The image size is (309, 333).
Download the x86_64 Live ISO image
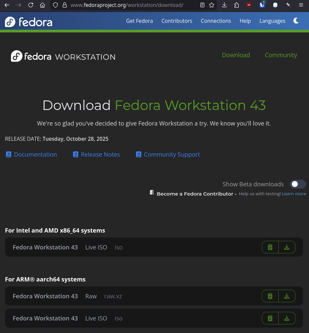[287, 247]
